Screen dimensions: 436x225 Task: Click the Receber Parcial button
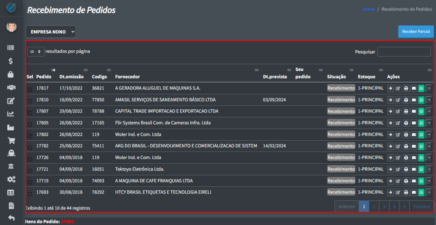[416, 32]
